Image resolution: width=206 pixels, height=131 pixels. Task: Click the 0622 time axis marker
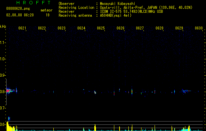[42, 28]
